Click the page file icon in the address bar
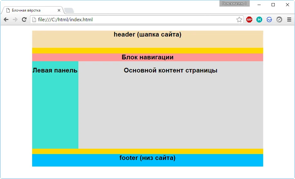Image resolution: width=295 pixels, height=179 pixels. pos(34,20)
